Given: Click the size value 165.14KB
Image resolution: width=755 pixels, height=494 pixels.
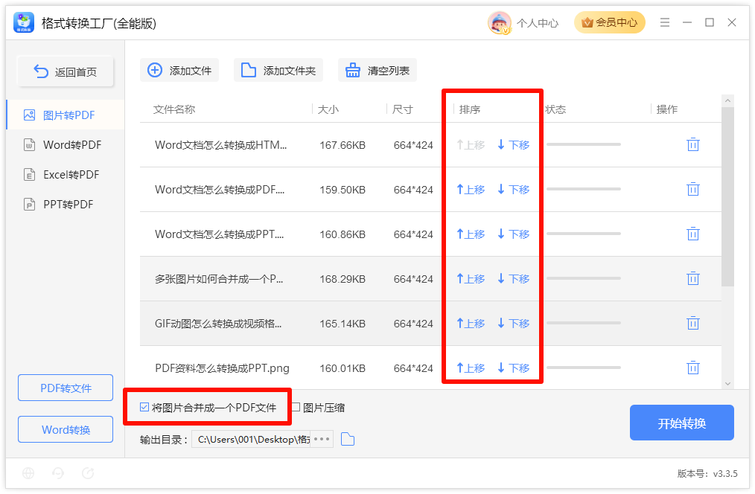Looking at the screenshot, I should (x=343, y=324).
